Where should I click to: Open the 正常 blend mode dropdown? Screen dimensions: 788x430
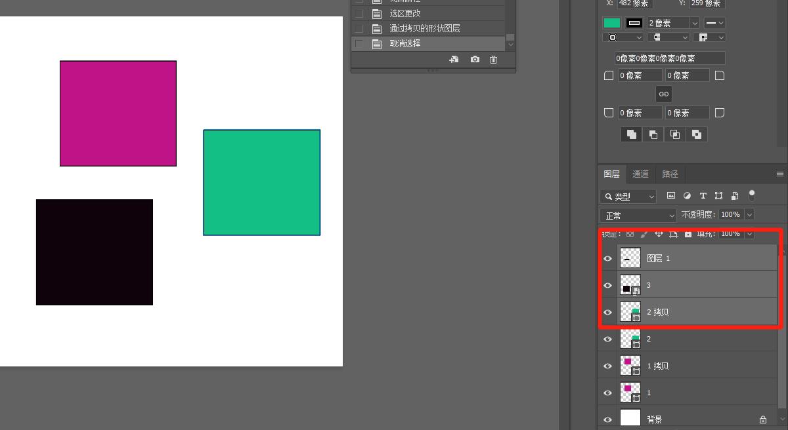638,215
